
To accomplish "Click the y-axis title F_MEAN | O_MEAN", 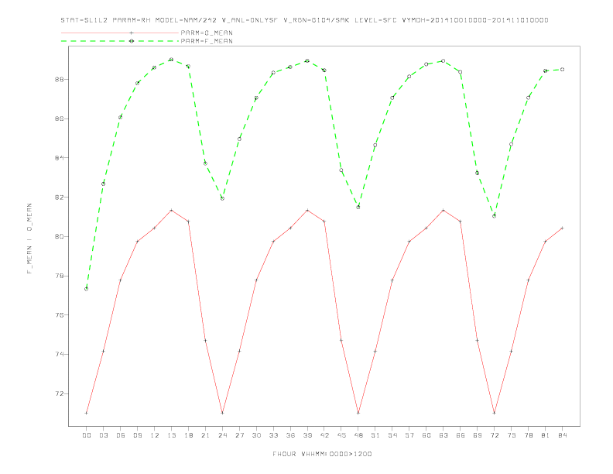I will pyautogui.click(x=29, y=239).
